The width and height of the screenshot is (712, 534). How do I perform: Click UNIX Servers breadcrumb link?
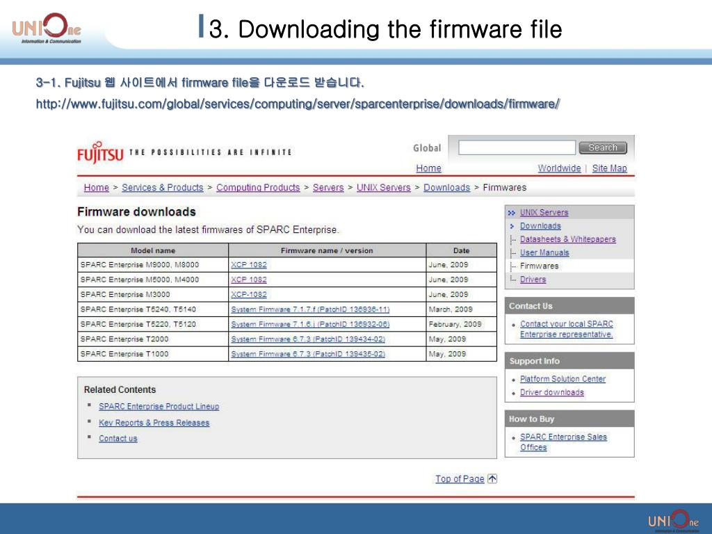(384, 188)
